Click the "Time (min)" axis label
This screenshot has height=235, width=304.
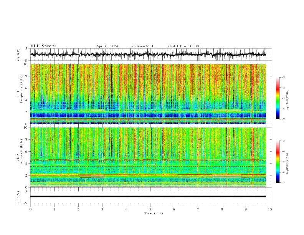[x=154, y=213]
